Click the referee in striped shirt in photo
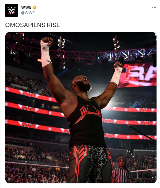 click(x=122, y=171)
